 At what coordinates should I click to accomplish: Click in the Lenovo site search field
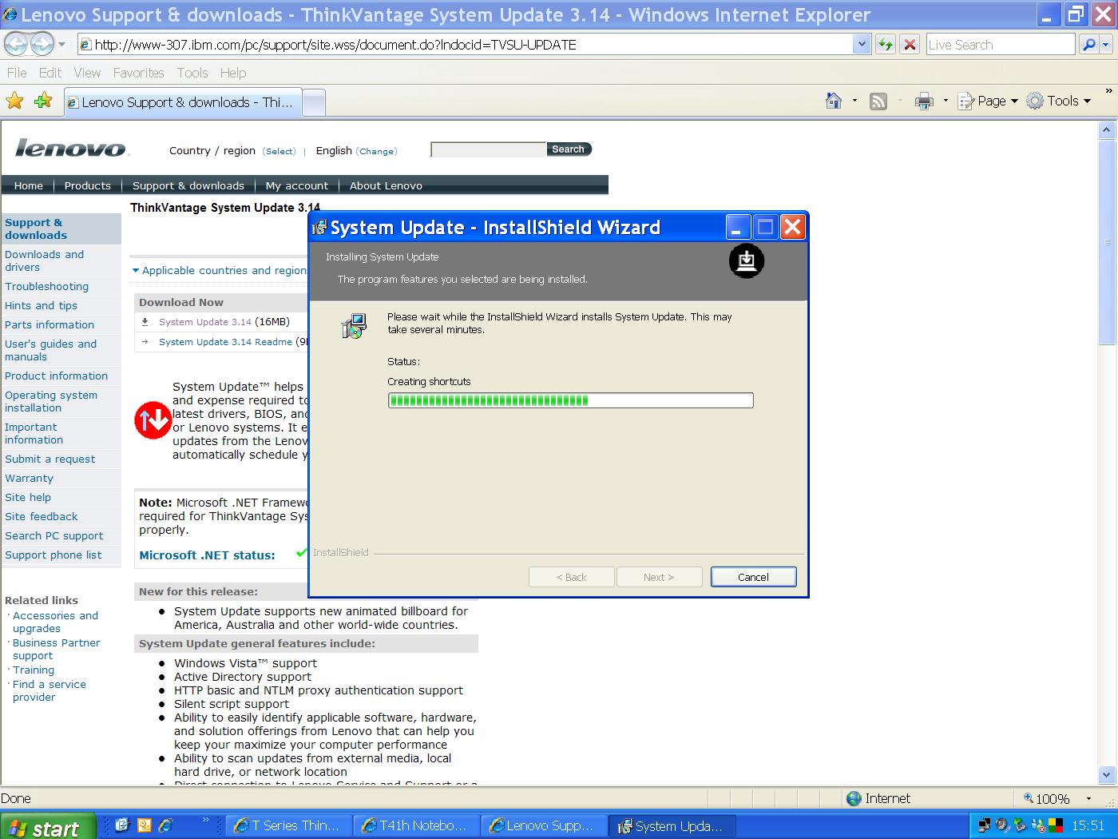[x=488, y=149]
